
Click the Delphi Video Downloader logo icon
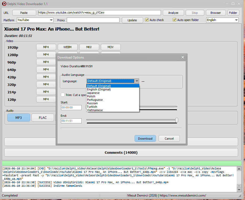(4, 4)
